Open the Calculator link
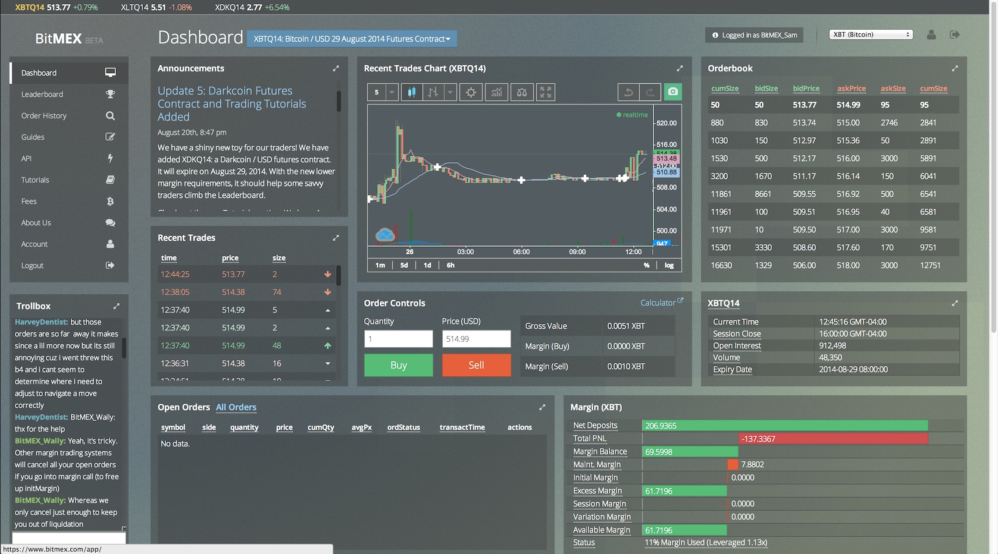 pyautogui.click(x=661, y=303)
